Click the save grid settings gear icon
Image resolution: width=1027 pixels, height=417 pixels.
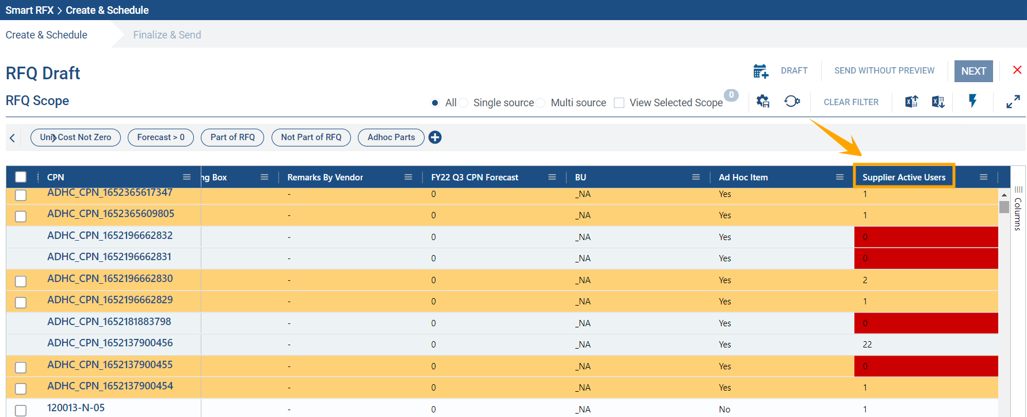pyautogui.click(x=763, y=102)
